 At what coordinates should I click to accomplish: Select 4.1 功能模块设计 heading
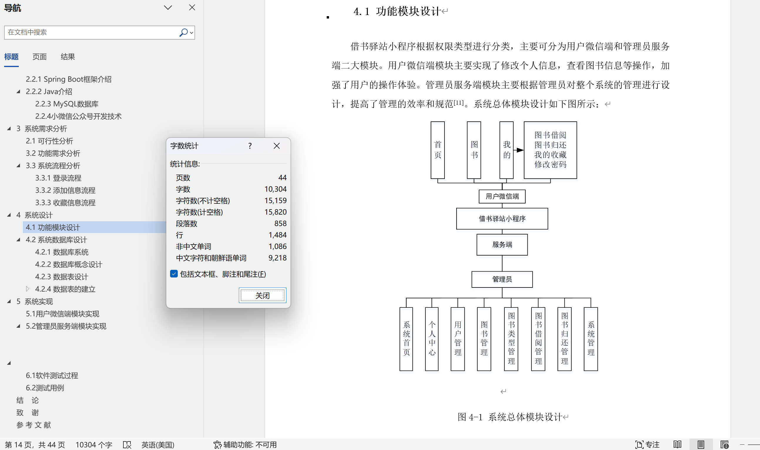coord(95,227)
